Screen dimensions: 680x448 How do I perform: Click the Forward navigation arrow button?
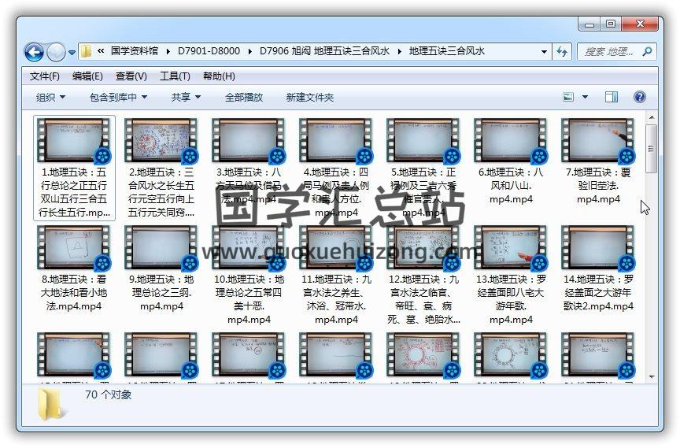click(x=56, y=53)
